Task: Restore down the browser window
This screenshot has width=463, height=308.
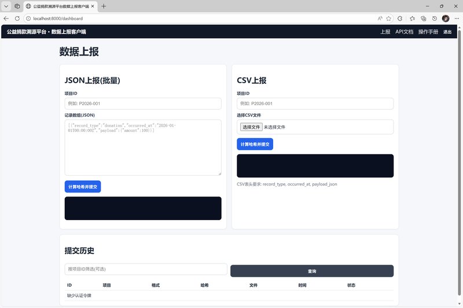Action: pyautogui.click(x=442, y=6)
